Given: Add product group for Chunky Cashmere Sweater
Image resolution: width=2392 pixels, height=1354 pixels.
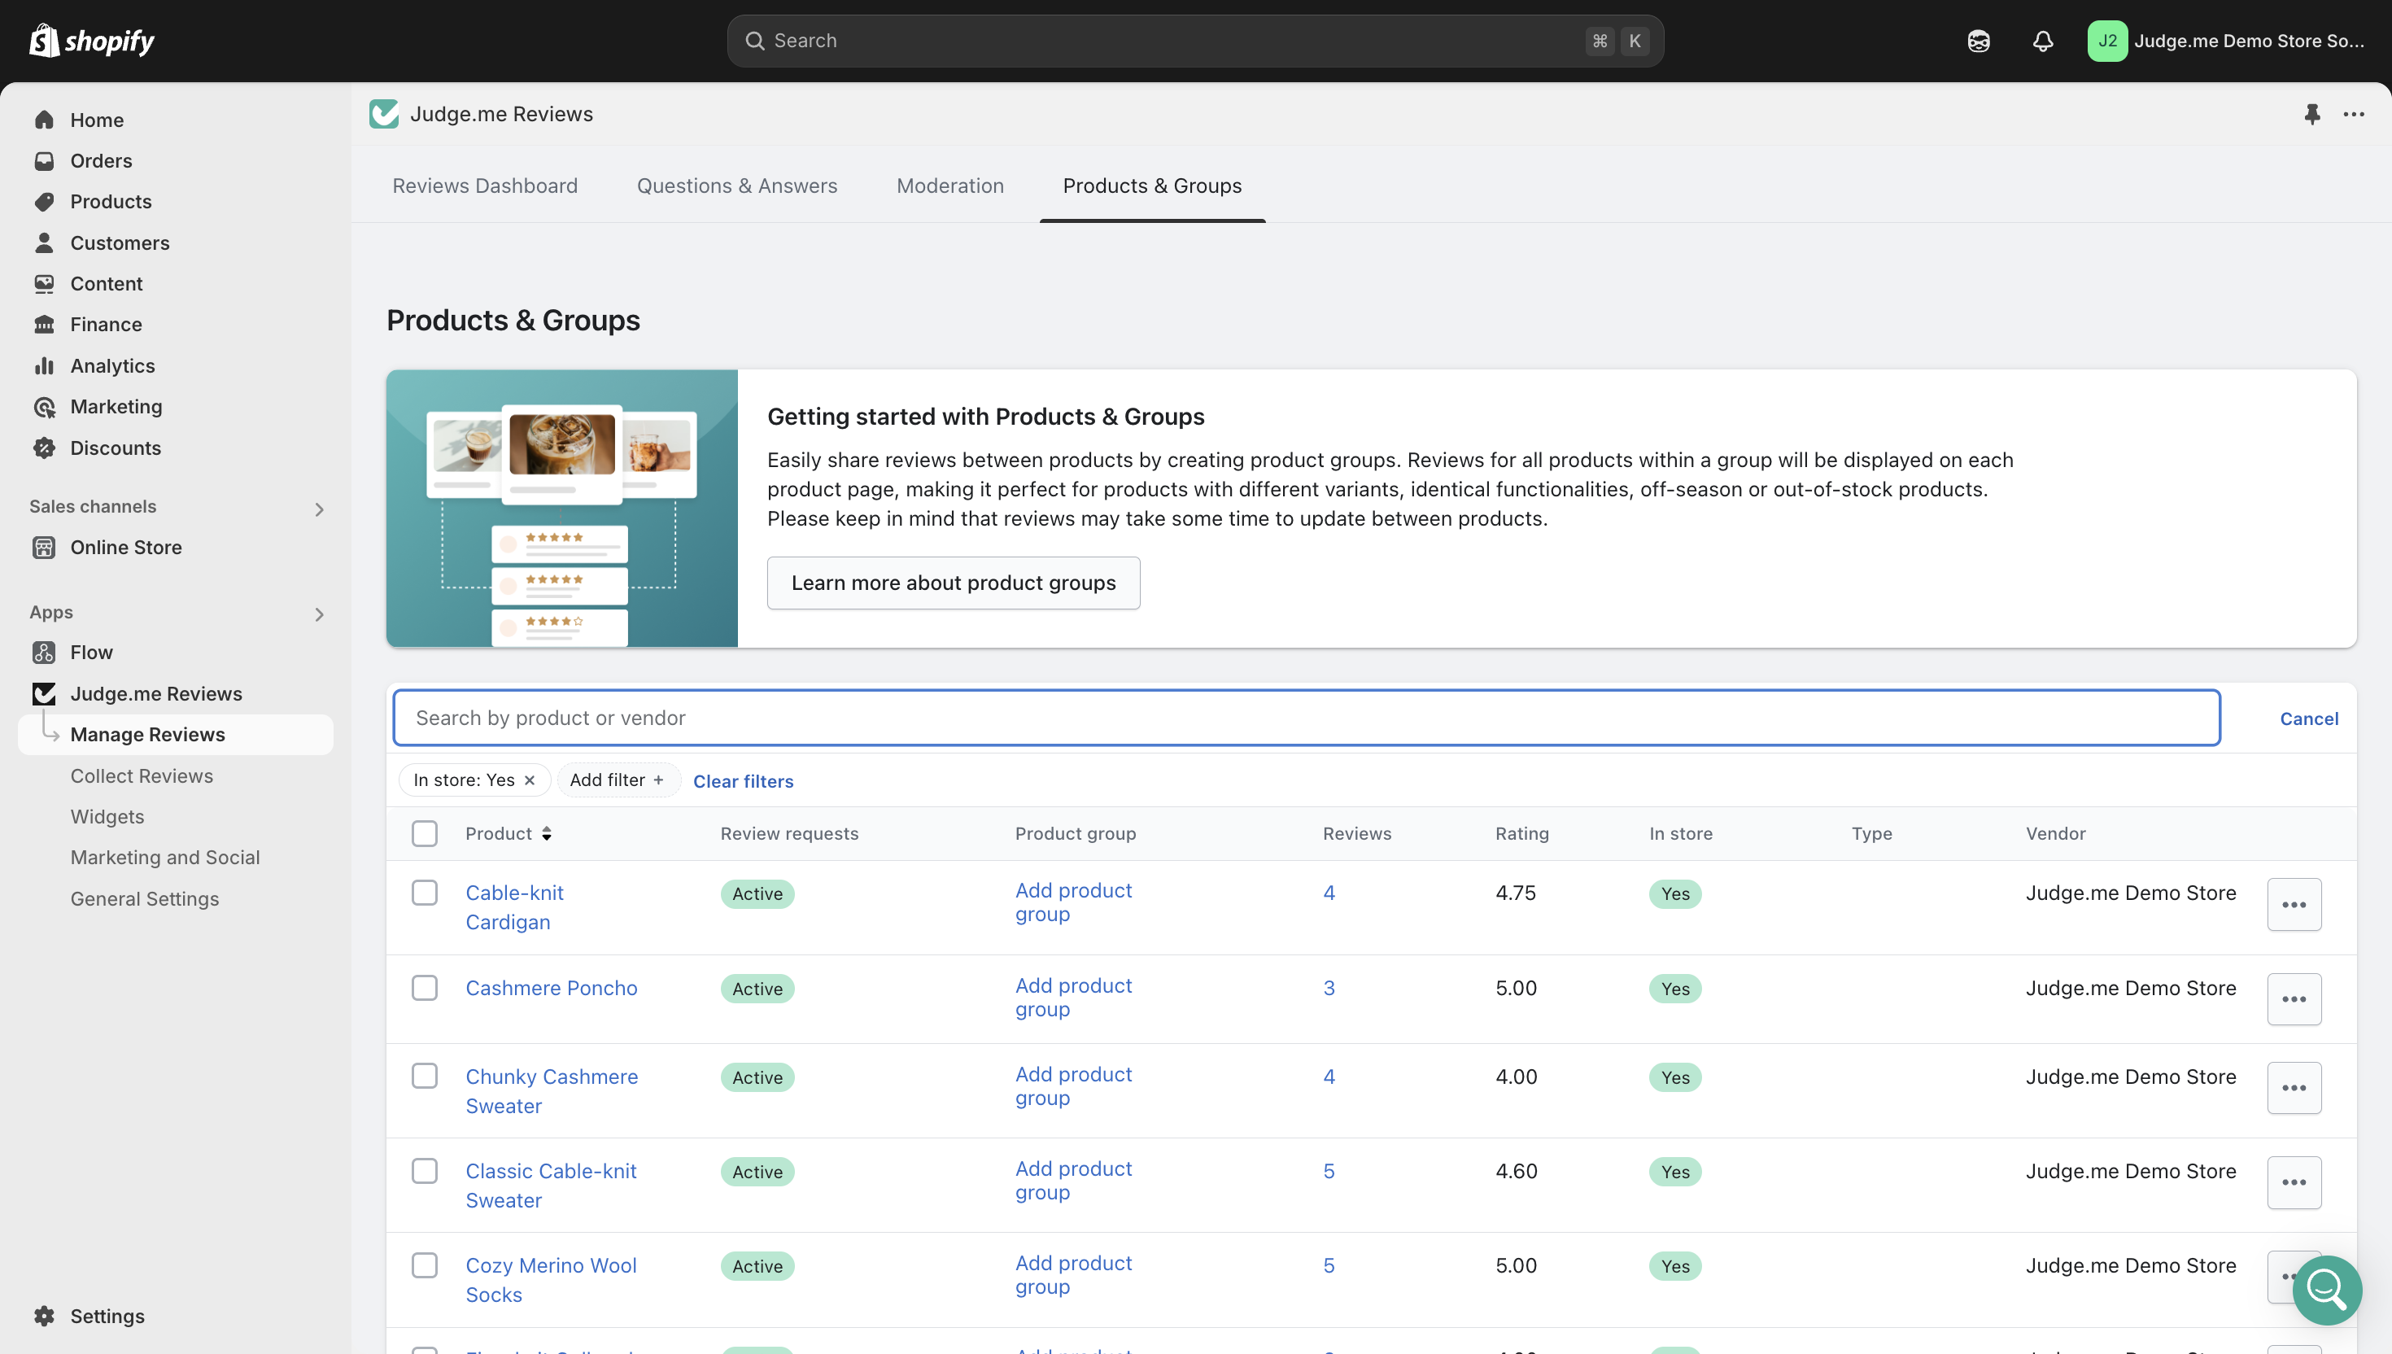Looking at the screenshot, I should tap(1073, 1085).
